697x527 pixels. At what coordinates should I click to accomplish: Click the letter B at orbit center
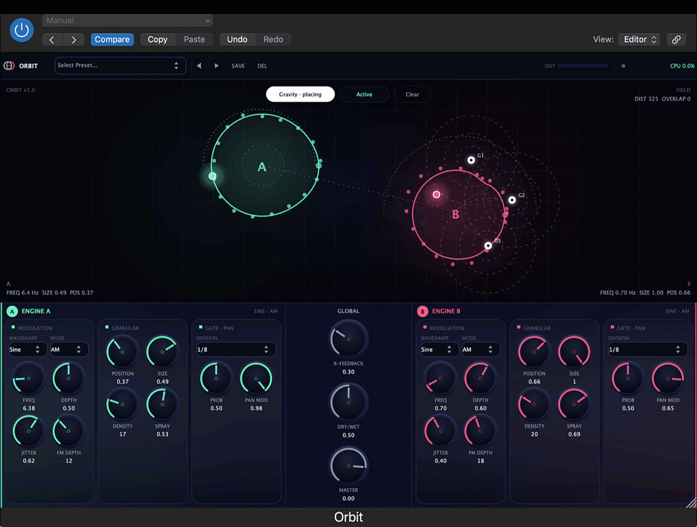(455, 214)
